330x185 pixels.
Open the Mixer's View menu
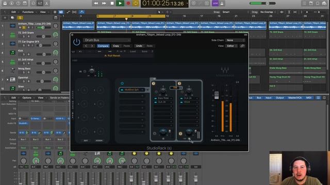(x=41, y=98)
